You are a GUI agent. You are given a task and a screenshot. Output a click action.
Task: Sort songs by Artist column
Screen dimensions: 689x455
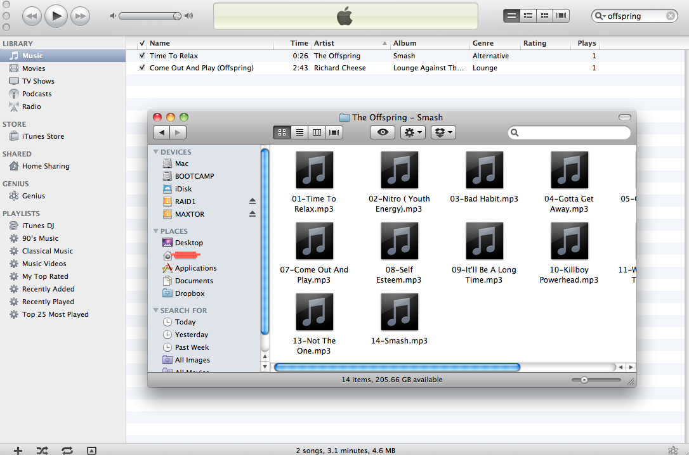[x=350, y=43]
